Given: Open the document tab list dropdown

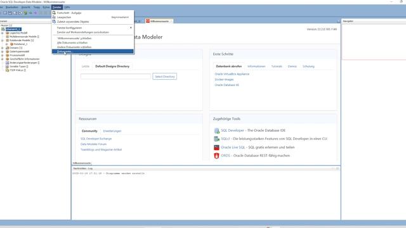Looking at the screenshot, I should click(338, 21).
